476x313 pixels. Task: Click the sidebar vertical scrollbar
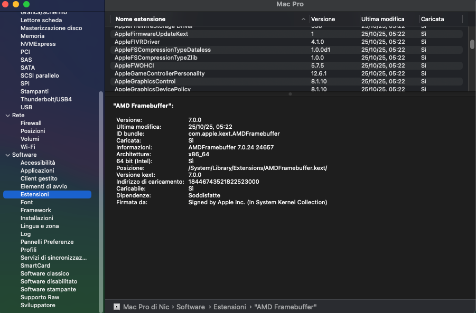point(101,201)
